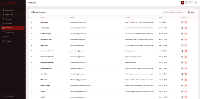Delete Robin Lopez's contact message
This screenshot has height=99, width=200.
[x=186, y=22]
